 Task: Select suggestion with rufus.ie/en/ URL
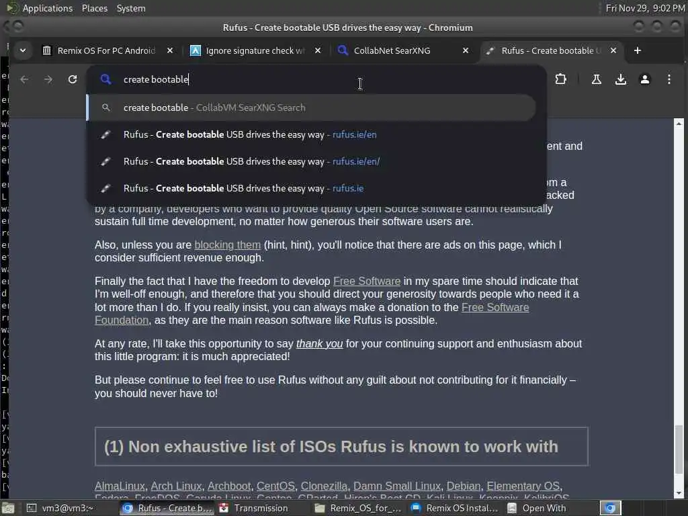click(x=312, y=161)
